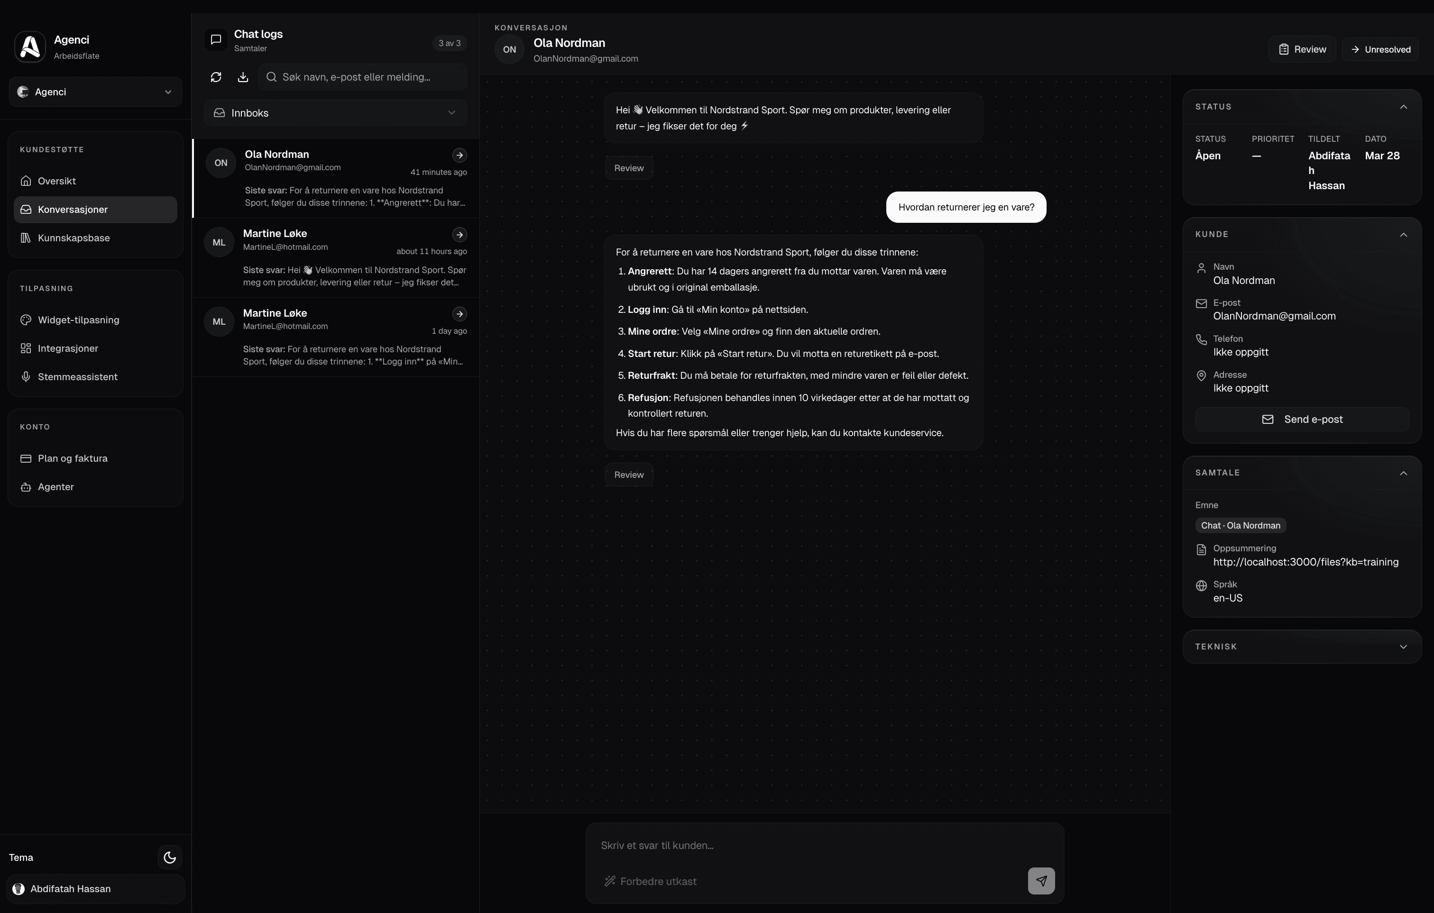Click the ON avatar in conversation header
The image size is (1434, 913).
pos(509,49)
